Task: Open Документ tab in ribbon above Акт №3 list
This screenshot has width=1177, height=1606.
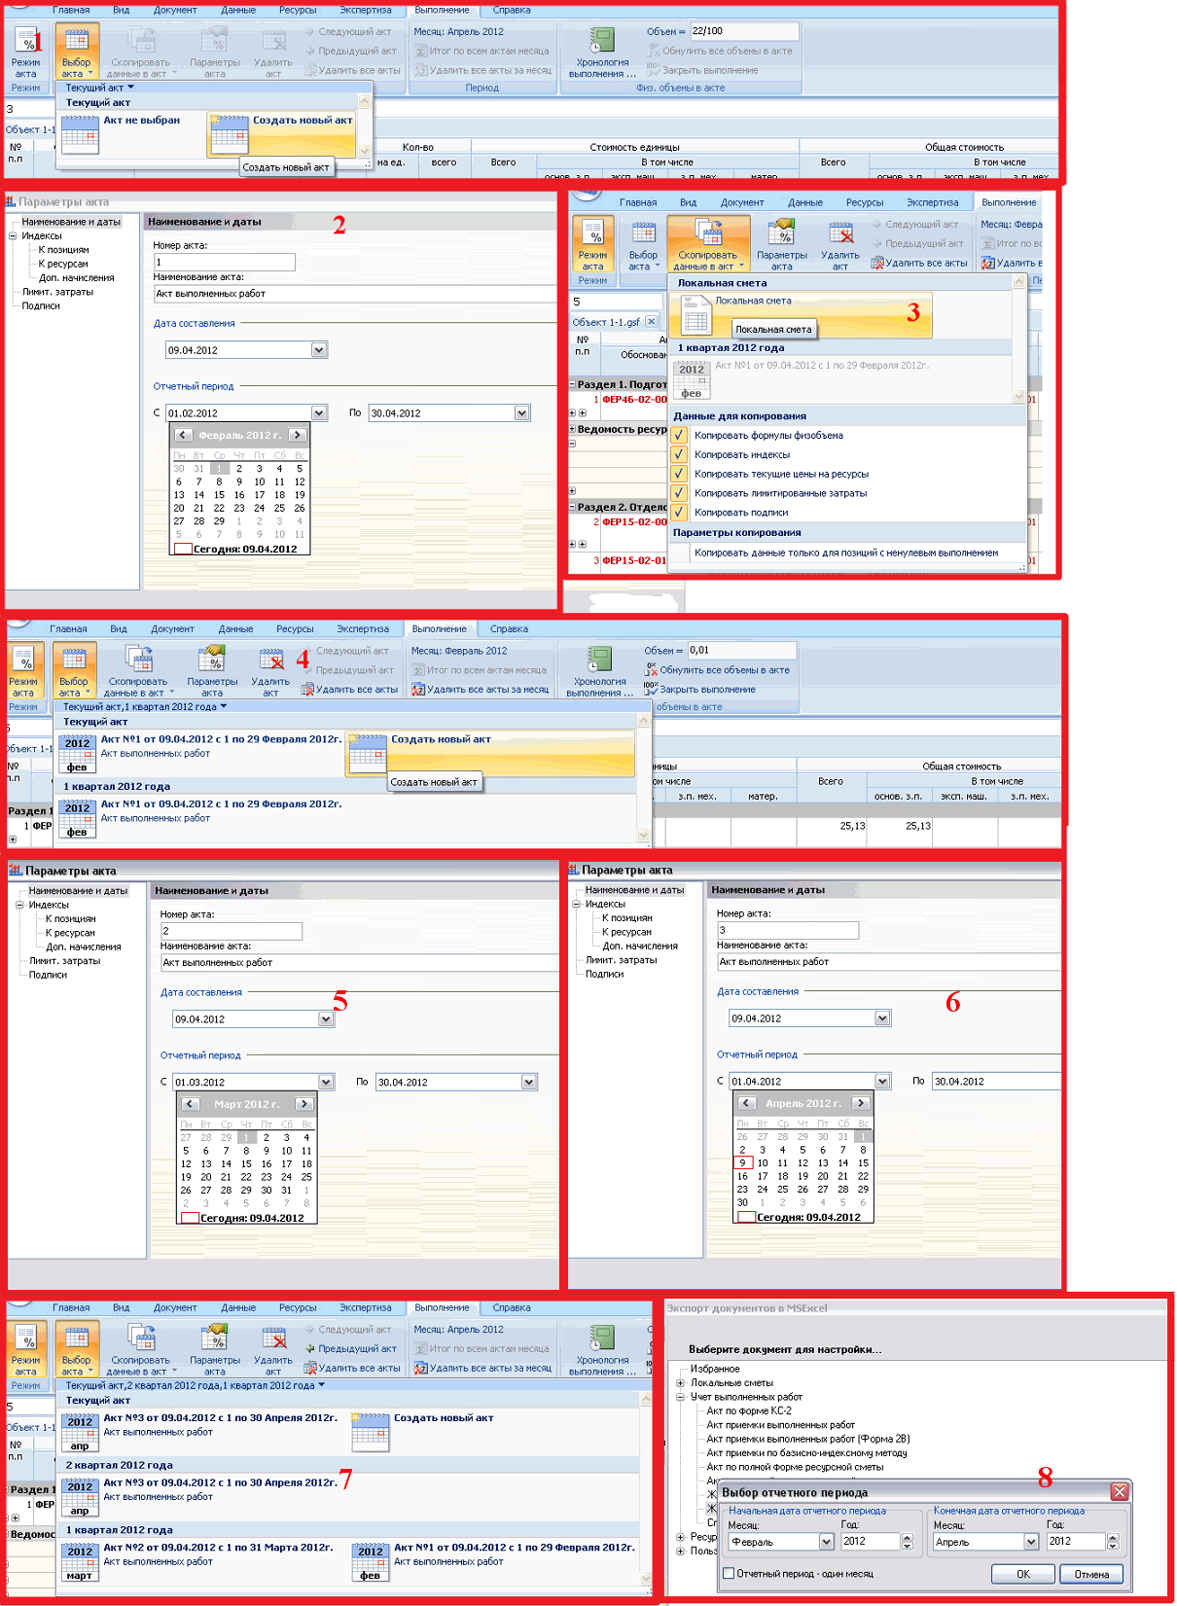Action: [x=175, y=1308]
